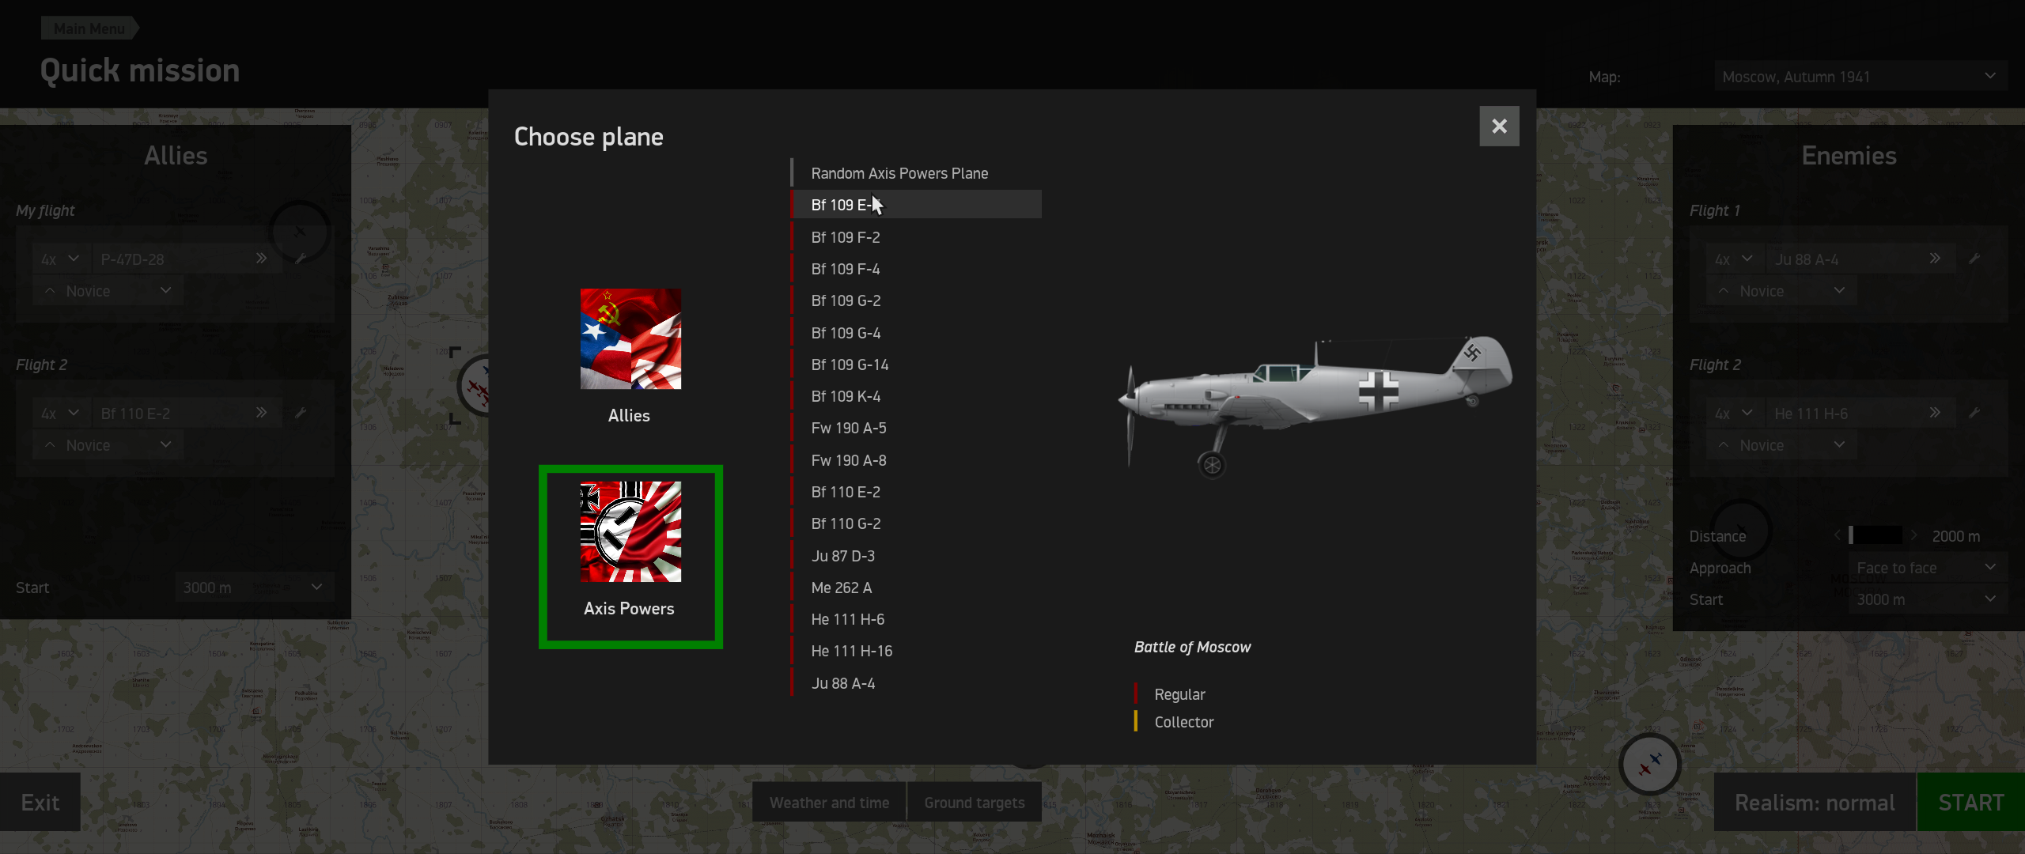Screen dimensions: 2025x854
Task: Open Allies Bf 110 E-2 plane chooser arrows
Action: [x=261, y=413]
